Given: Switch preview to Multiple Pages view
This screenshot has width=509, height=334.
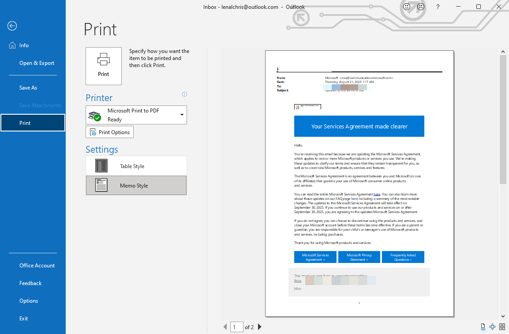Looking at the screenshot, I should (502, 327).
